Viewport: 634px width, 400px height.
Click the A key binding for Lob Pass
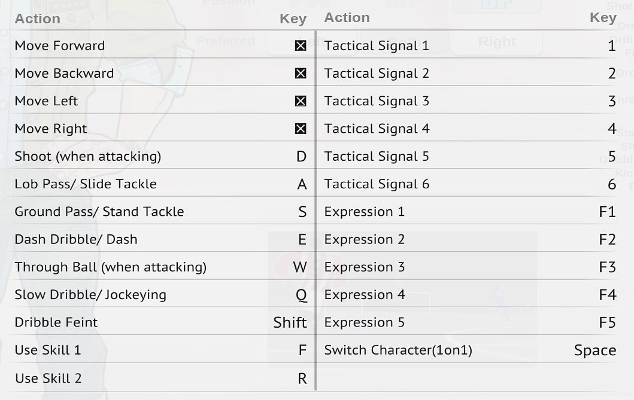coord(302,184)
